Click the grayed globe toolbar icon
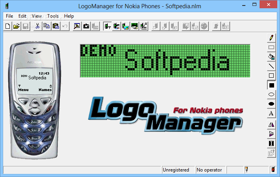The width and height of the screenshot is (280, 177). point(204,26)
